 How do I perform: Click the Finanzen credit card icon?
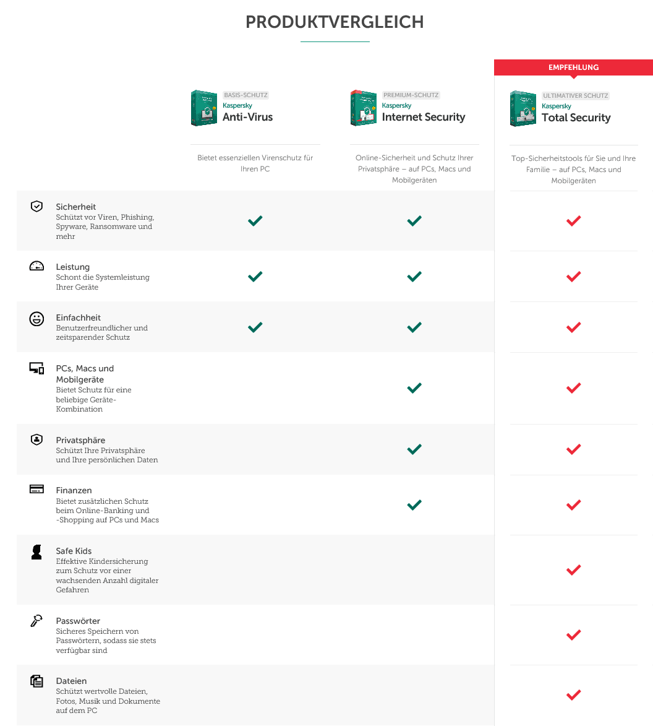point(36,489)
